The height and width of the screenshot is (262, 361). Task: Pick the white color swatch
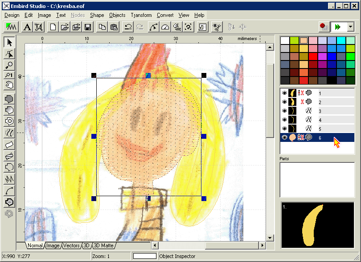pos(285,40)
